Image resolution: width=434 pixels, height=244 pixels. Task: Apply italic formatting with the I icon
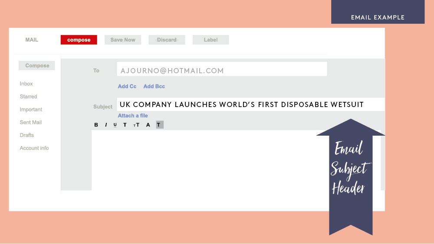pos(106,125)
